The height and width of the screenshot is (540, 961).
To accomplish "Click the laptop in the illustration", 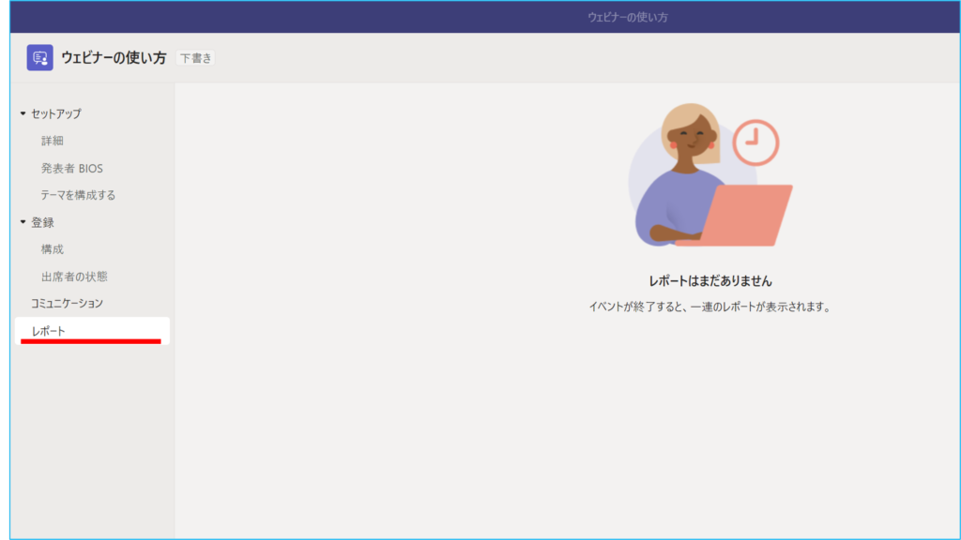I will click(741, 216).
